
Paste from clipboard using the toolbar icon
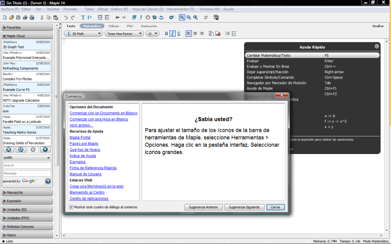click(56, 18)
